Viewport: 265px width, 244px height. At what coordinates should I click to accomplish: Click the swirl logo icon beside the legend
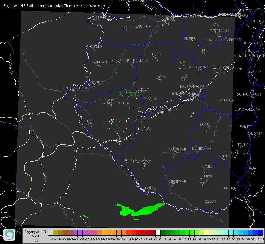tap(9, 235)
